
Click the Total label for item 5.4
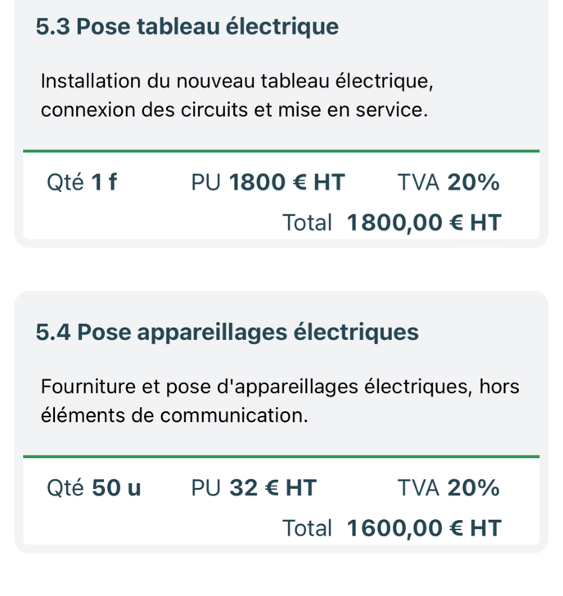(x=308, y=528)
